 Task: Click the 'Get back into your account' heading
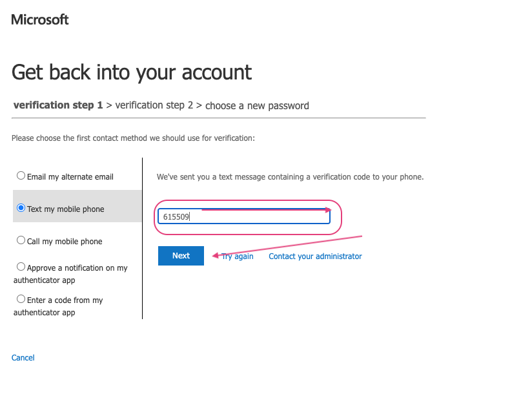(x=132, y=72)
